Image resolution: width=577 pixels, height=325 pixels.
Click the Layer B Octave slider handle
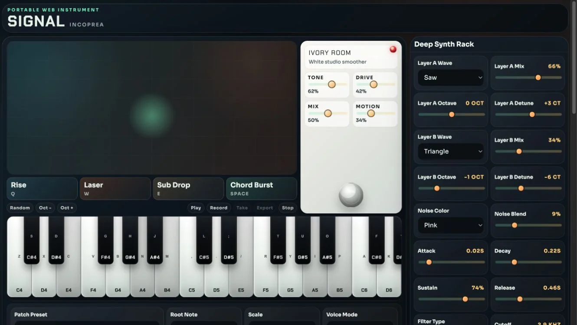(x=437, y=188)
